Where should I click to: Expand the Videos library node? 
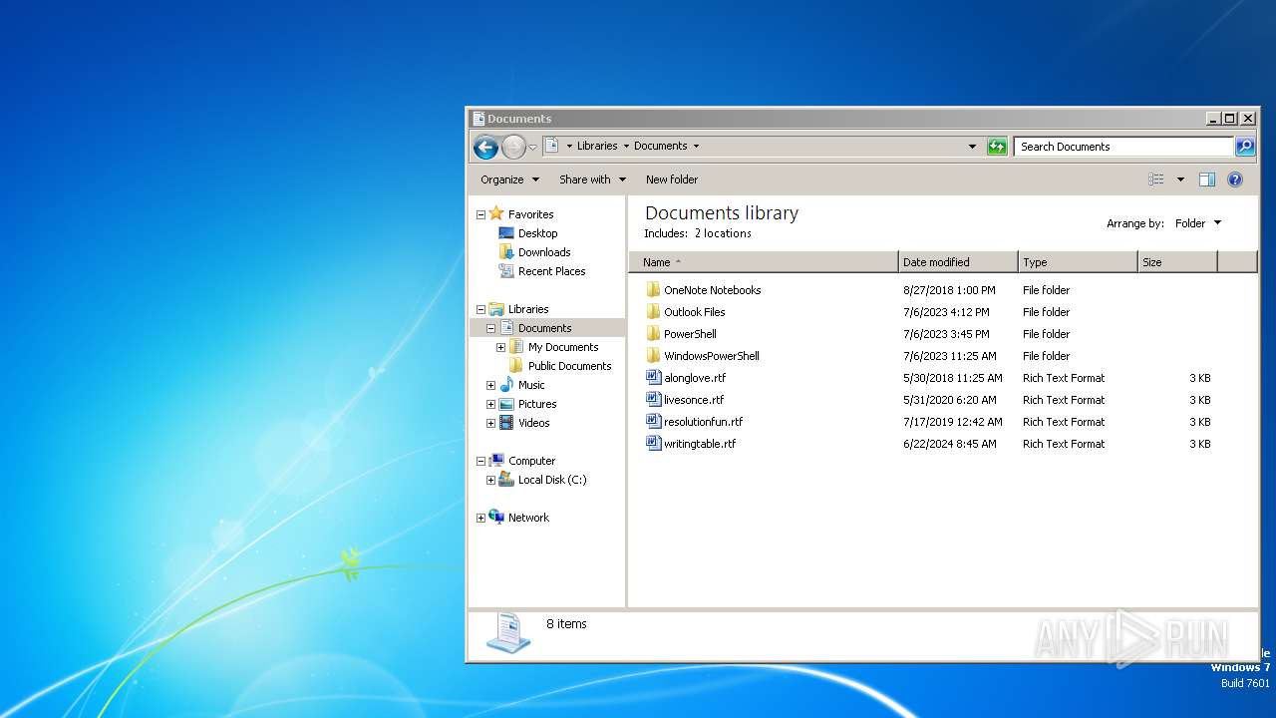pos(490,423)
